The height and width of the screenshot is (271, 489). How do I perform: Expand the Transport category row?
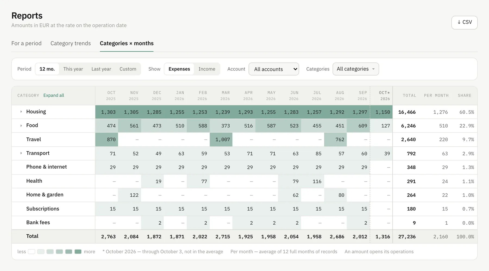(x=21, y=153)
